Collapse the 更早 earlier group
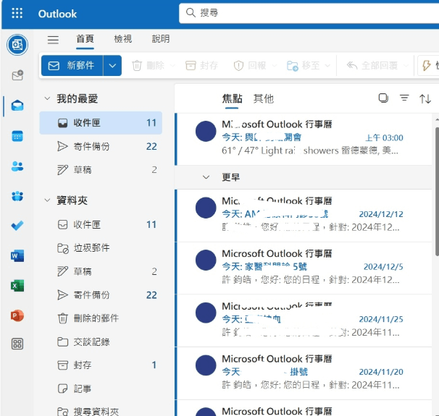 point(206,177)
